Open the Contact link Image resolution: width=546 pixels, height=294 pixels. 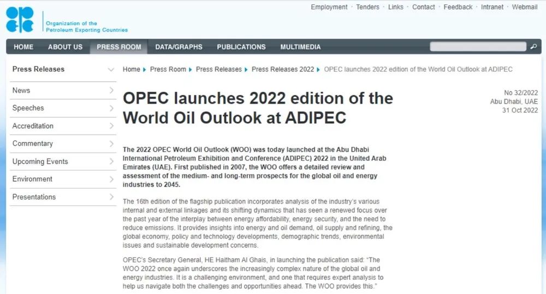point(424,7)
